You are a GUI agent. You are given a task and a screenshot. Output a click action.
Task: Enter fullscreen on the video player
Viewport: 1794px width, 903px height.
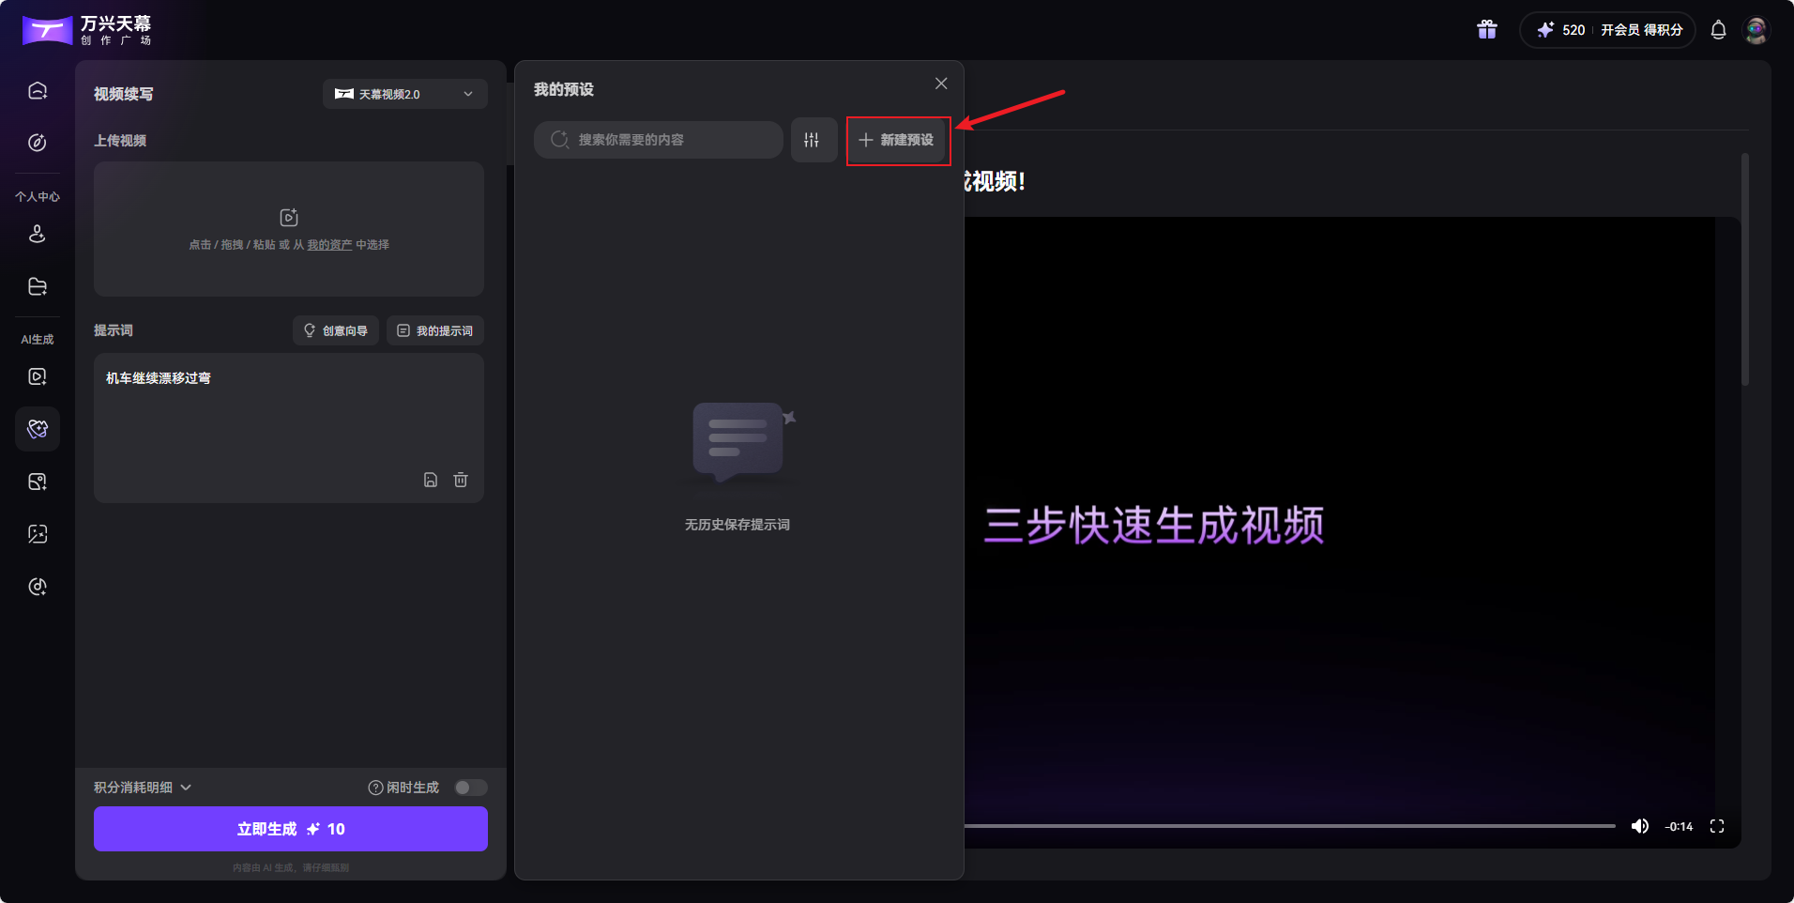tap(1717, 826)
